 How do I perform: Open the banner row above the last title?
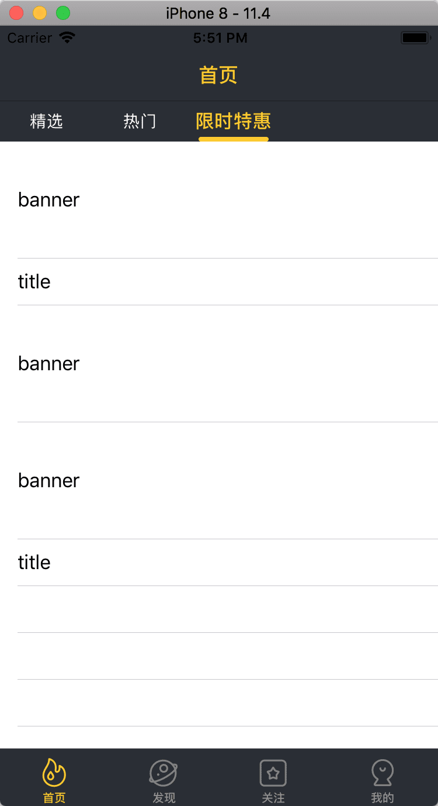[219, 481]
